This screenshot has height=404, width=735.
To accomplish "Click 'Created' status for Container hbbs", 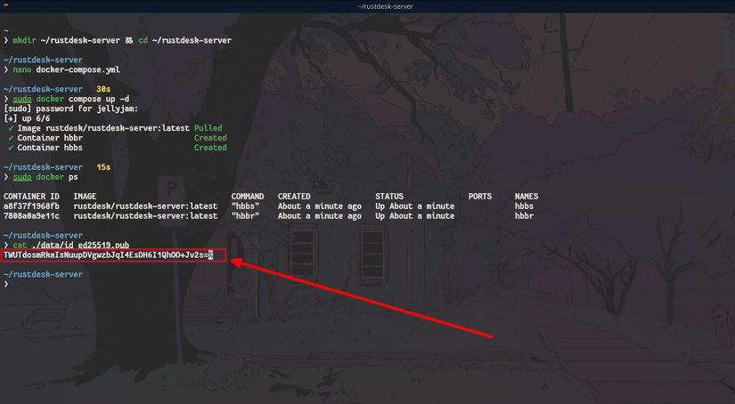I will (210, 148).
